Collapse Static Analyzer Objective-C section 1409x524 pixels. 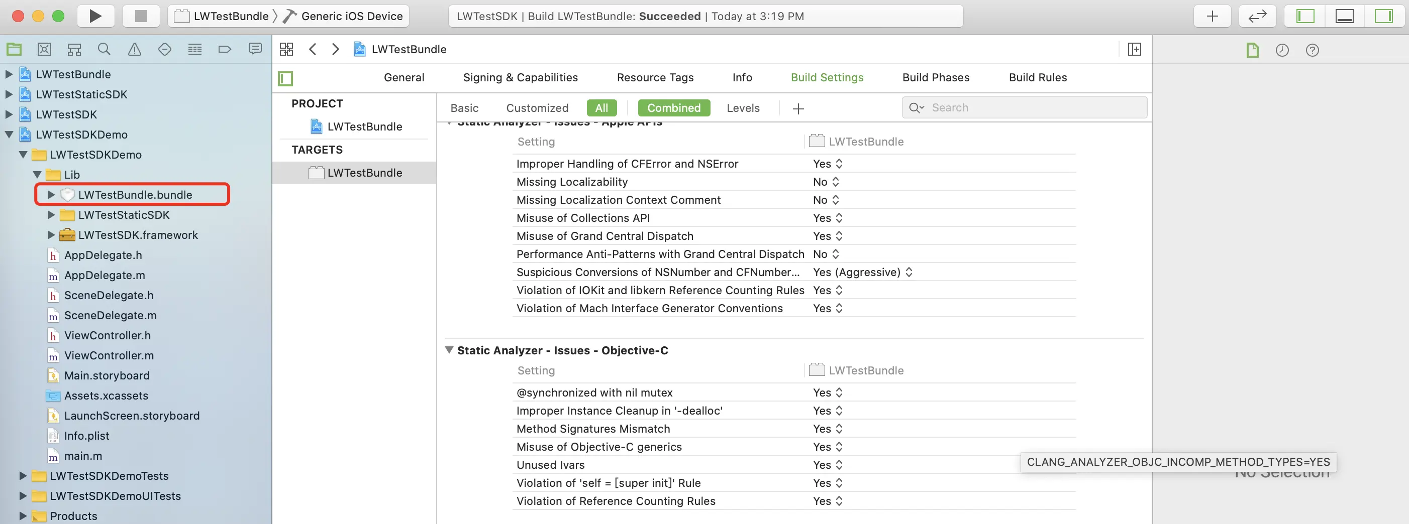[449, 350]
